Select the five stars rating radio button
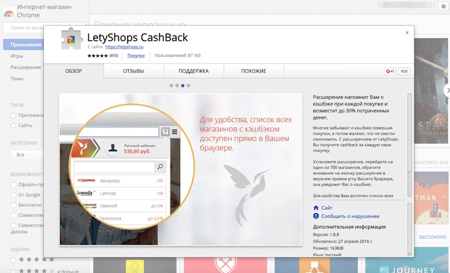Viewport: 450px width, 273px height. pos(13,260)
